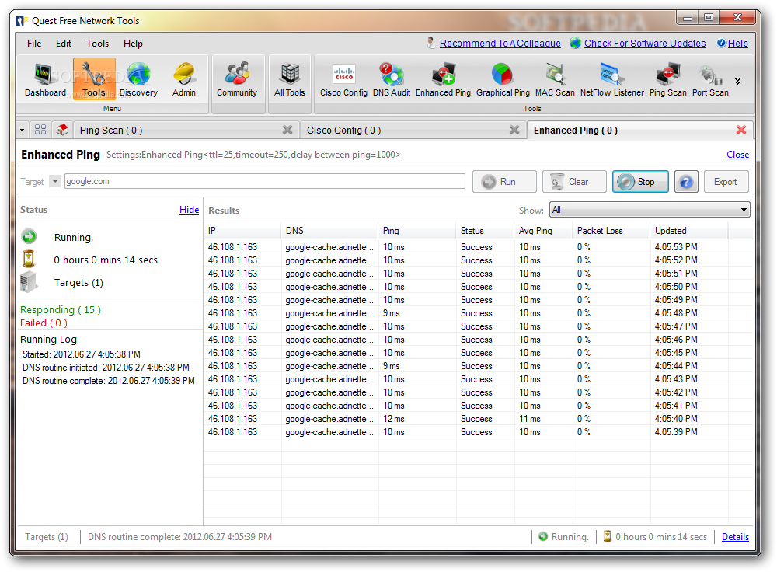Viewport: 777px width, 572px height.
Task: Click the Close link
Action: [737, 155]
